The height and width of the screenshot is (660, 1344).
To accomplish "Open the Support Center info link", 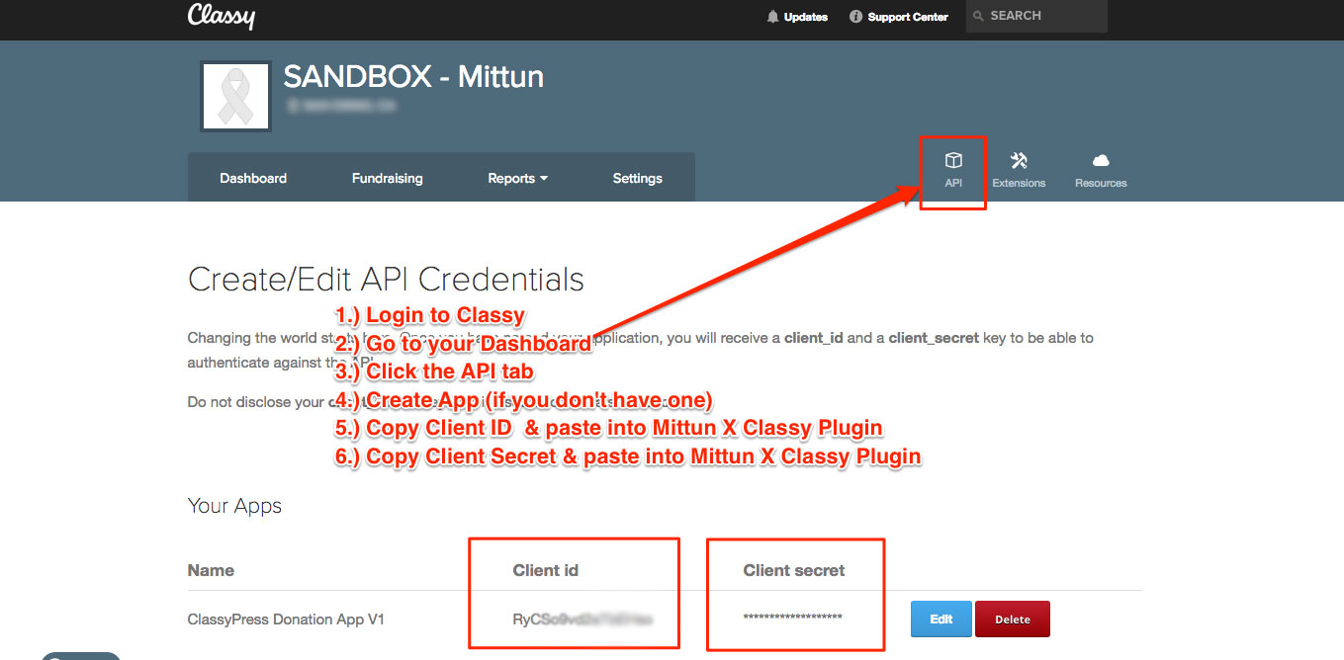I will click(898, 17).
